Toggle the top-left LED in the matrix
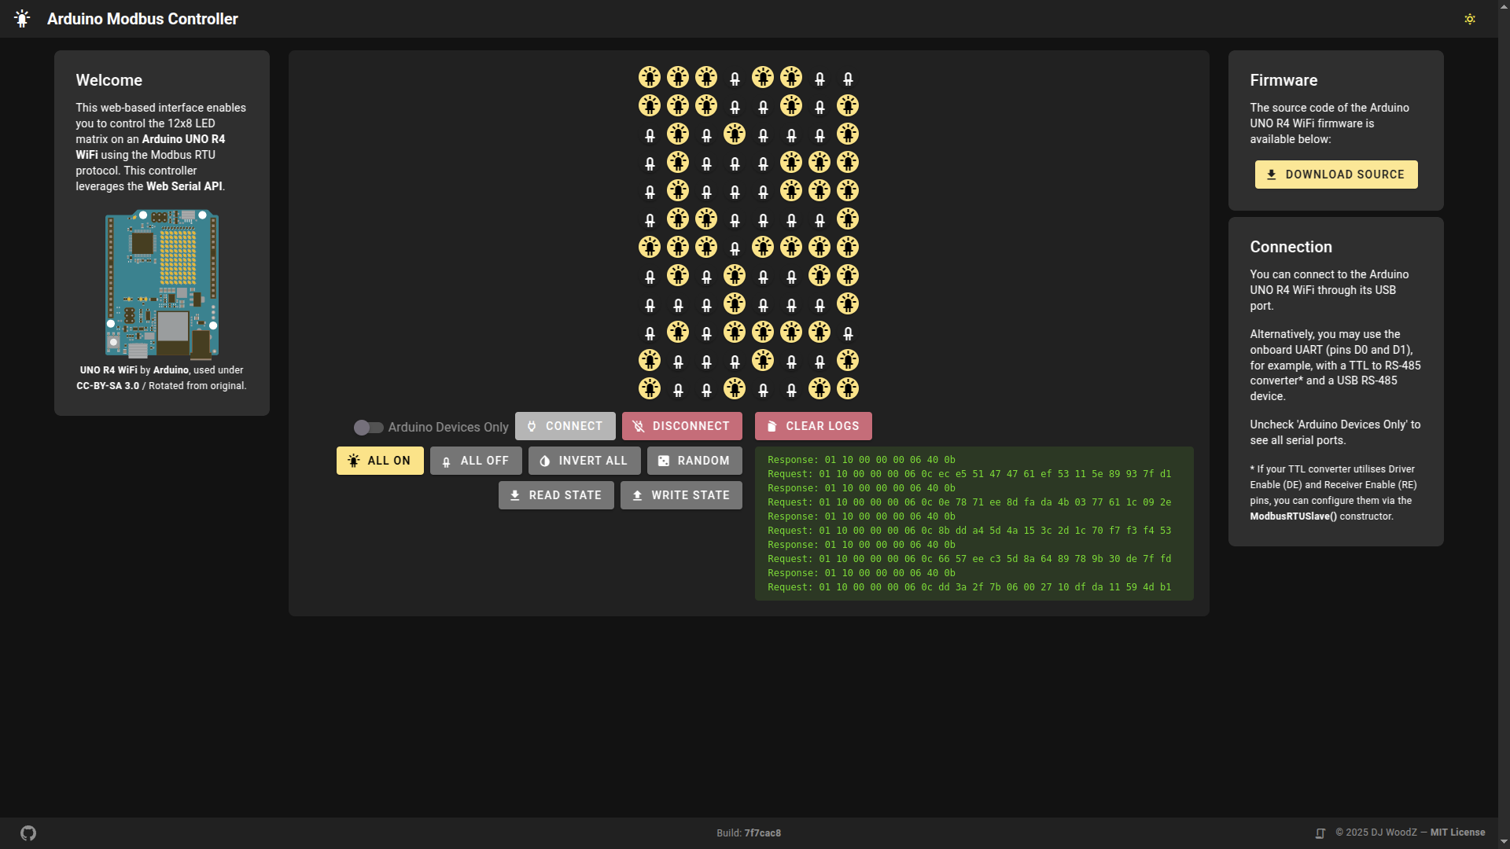Viewport: 1510px width, 849px height. click(x=650, y=77)
